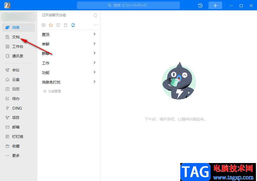Filter chats by star favorites icon
The image size is (257, 181).
(51, 25)
